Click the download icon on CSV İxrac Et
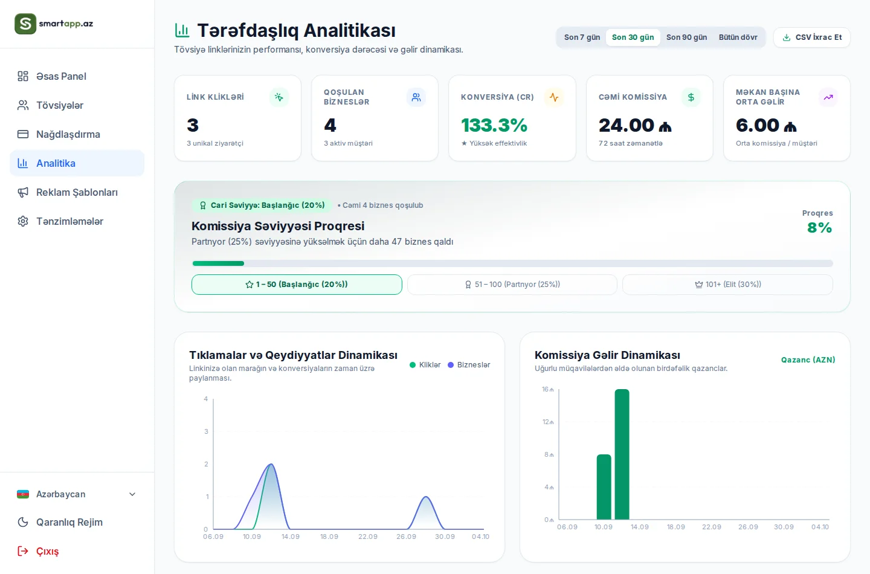This screenshot has width=870, height=574. tap(787, 37)
